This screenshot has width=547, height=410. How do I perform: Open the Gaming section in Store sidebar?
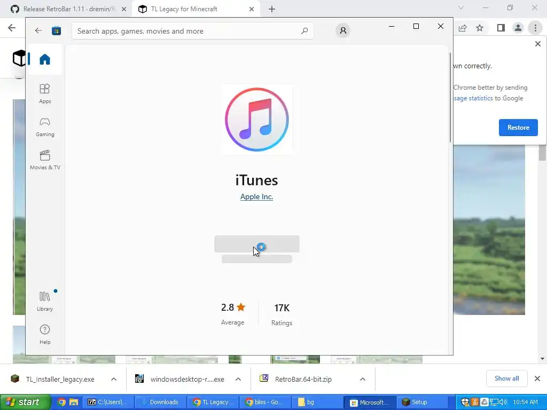[45, 127]
